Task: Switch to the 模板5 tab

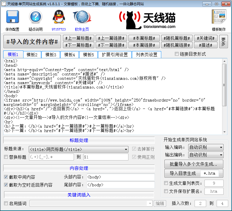Action: (88, 55)
